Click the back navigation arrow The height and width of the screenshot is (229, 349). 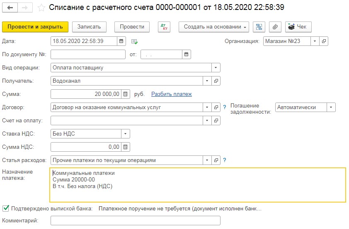click(10, 8)
